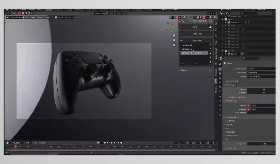Screen dimensions: 280x164
Task: Select LightStudio 2 in list
Action: 194,49
